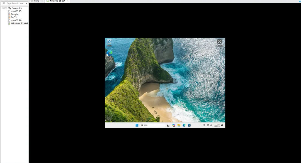Open Task View on the guest taskbar

tap(168, 125)
